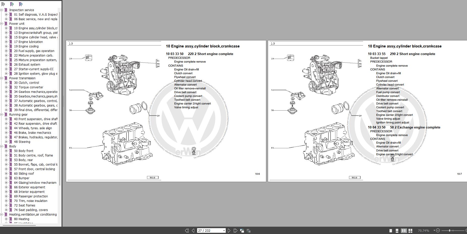Click the next view navigation icon
Viewport: 467px width, 234px height.
point(248,230)
